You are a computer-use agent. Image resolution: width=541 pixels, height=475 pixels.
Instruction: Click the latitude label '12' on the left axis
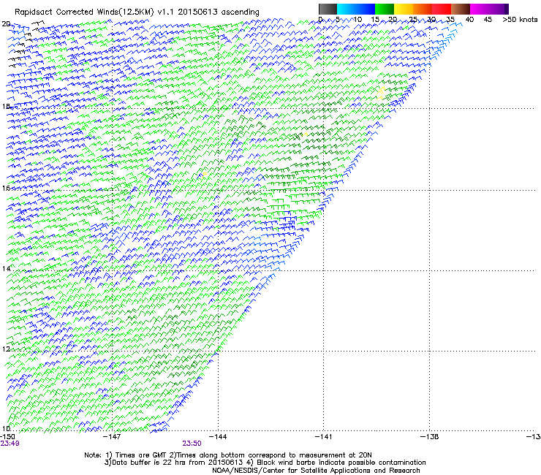coord(6,349)
